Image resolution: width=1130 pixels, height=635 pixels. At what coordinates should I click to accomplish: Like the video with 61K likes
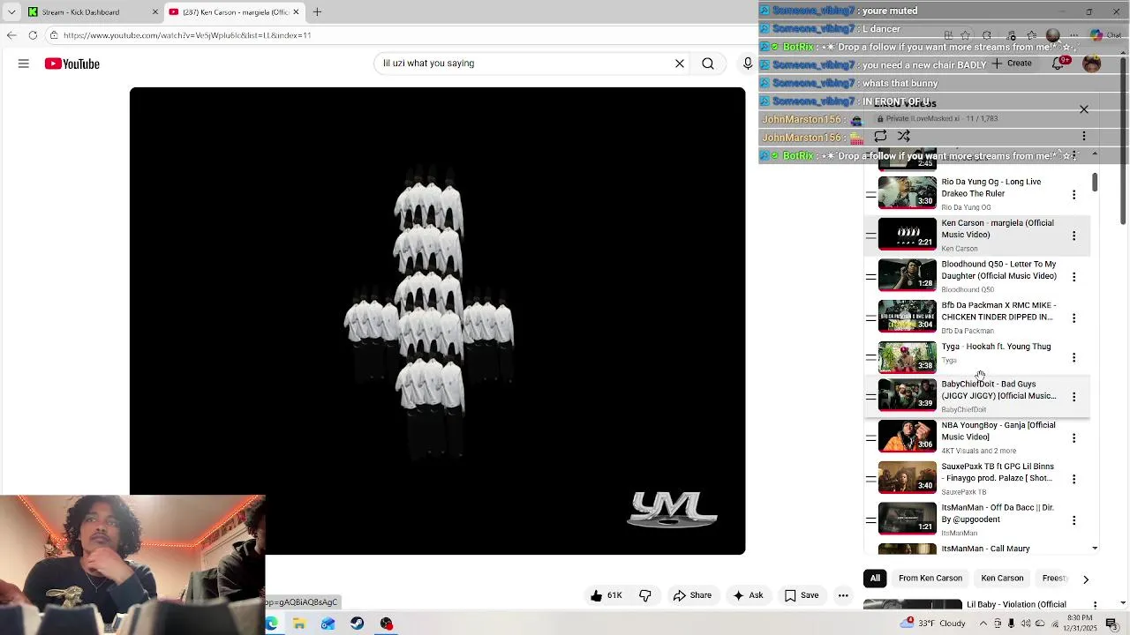[x=606, y=595]
